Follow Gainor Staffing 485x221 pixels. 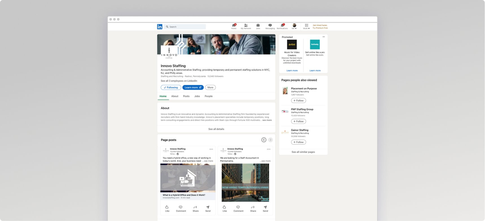click(299, 142)
